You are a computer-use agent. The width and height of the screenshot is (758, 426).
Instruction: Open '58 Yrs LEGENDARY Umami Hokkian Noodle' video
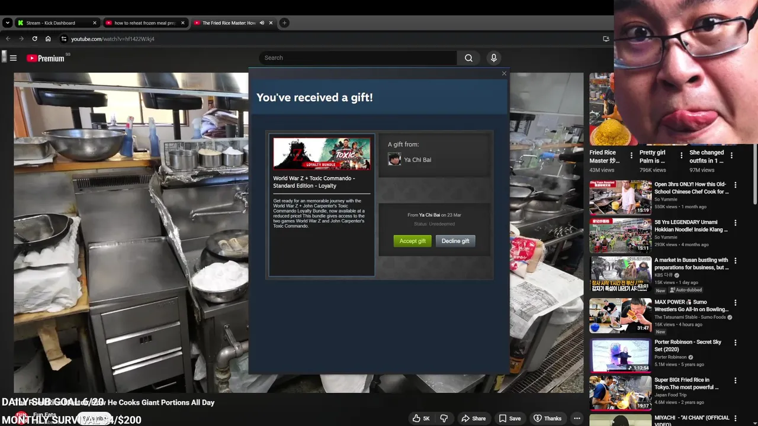690,226
